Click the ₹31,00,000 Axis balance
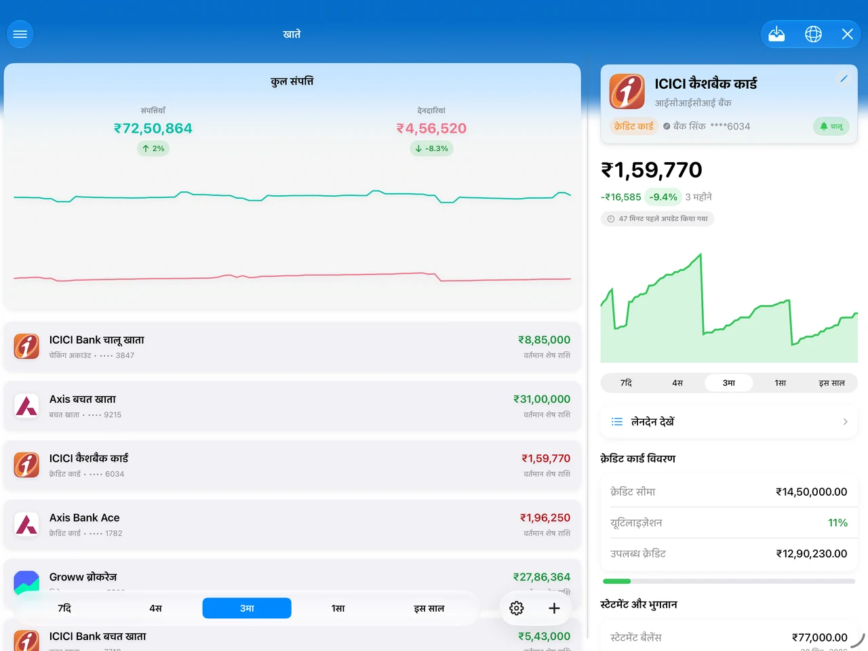Screen dimensions: 868x651 542,399
